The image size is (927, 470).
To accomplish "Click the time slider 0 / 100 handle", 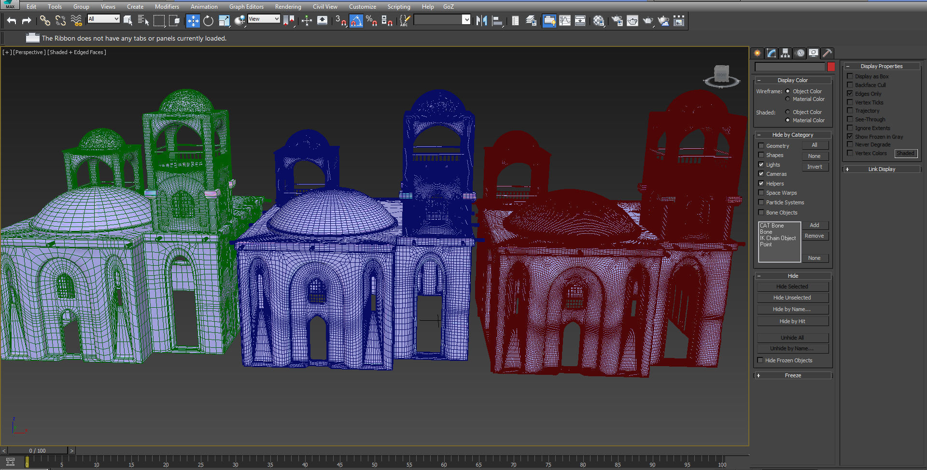I will coord(38,451).
